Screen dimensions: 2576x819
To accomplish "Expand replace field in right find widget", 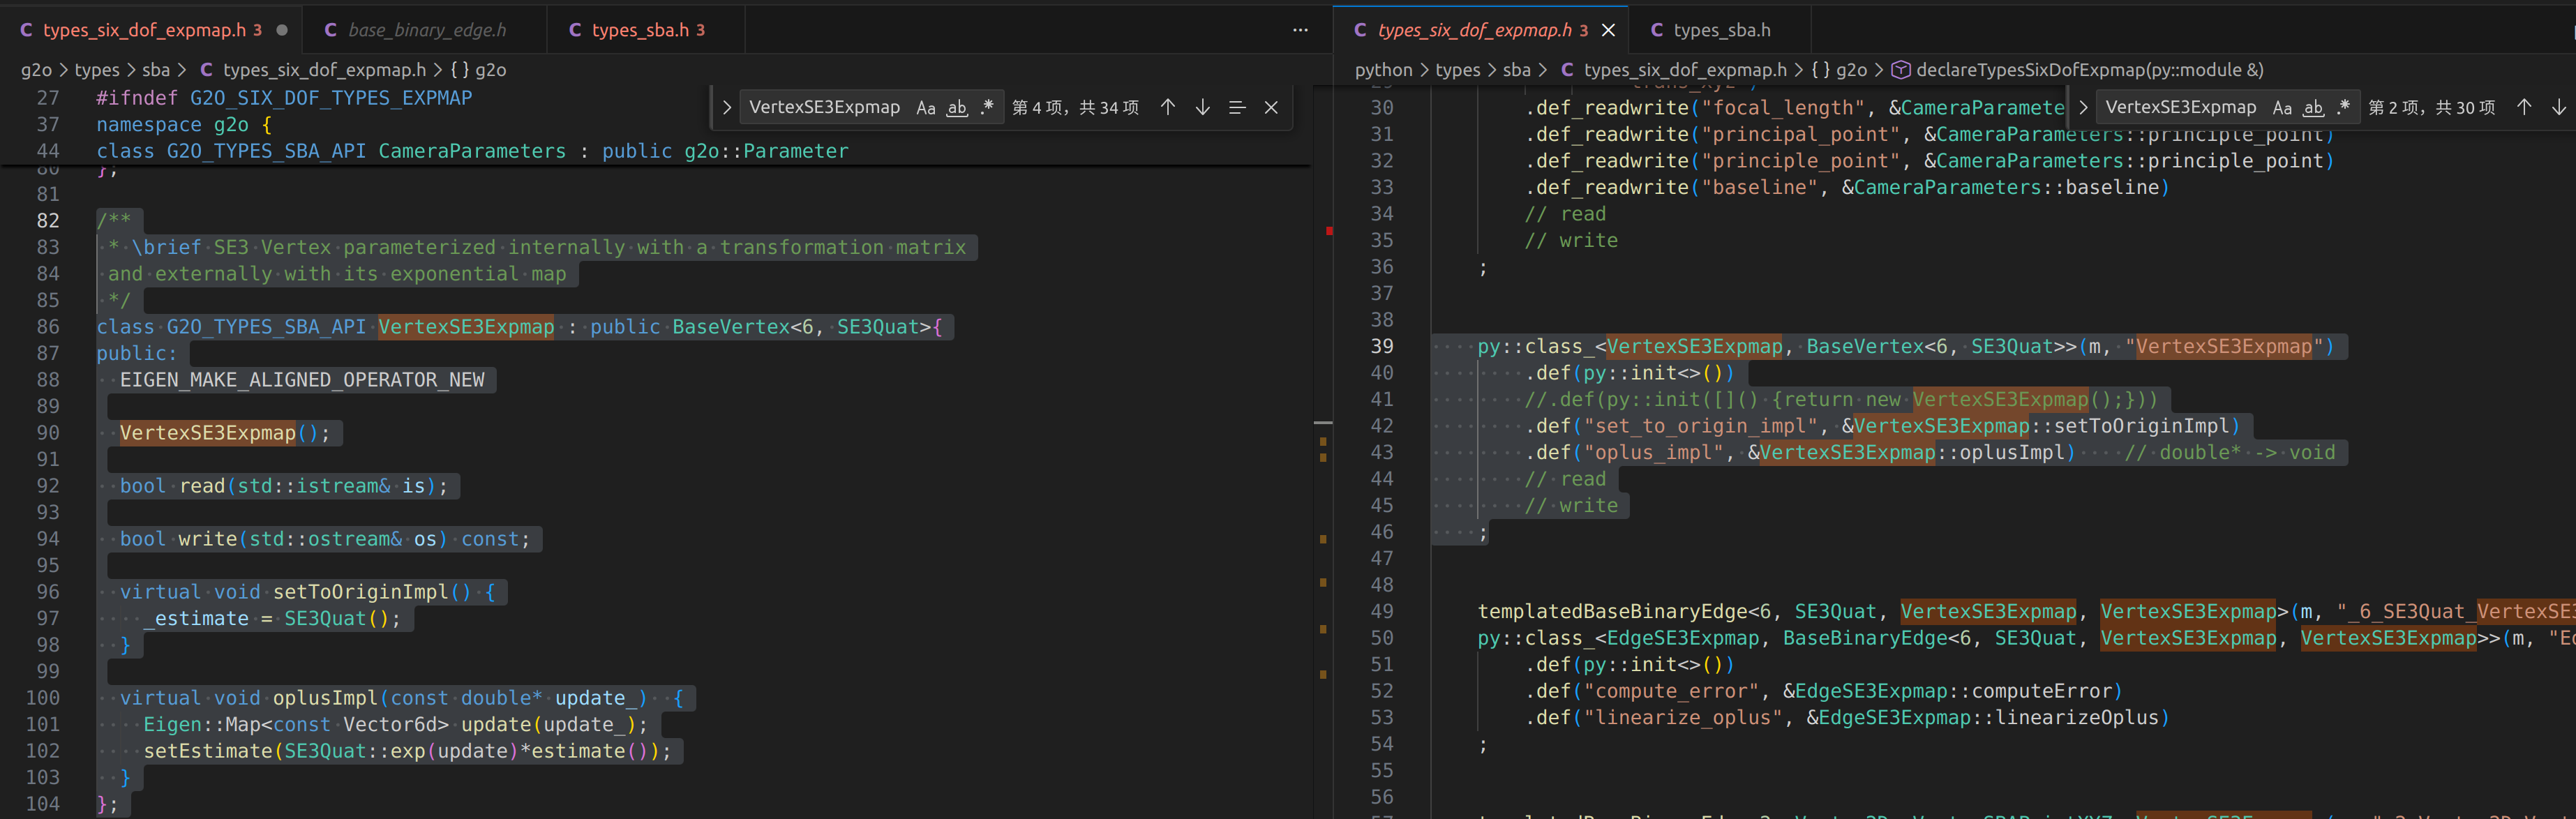I will coord(2083,107).
